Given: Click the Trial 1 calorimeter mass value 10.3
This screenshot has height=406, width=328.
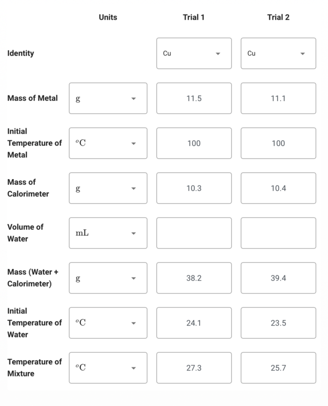Looking at the screenshot, I should coord(194,188).
